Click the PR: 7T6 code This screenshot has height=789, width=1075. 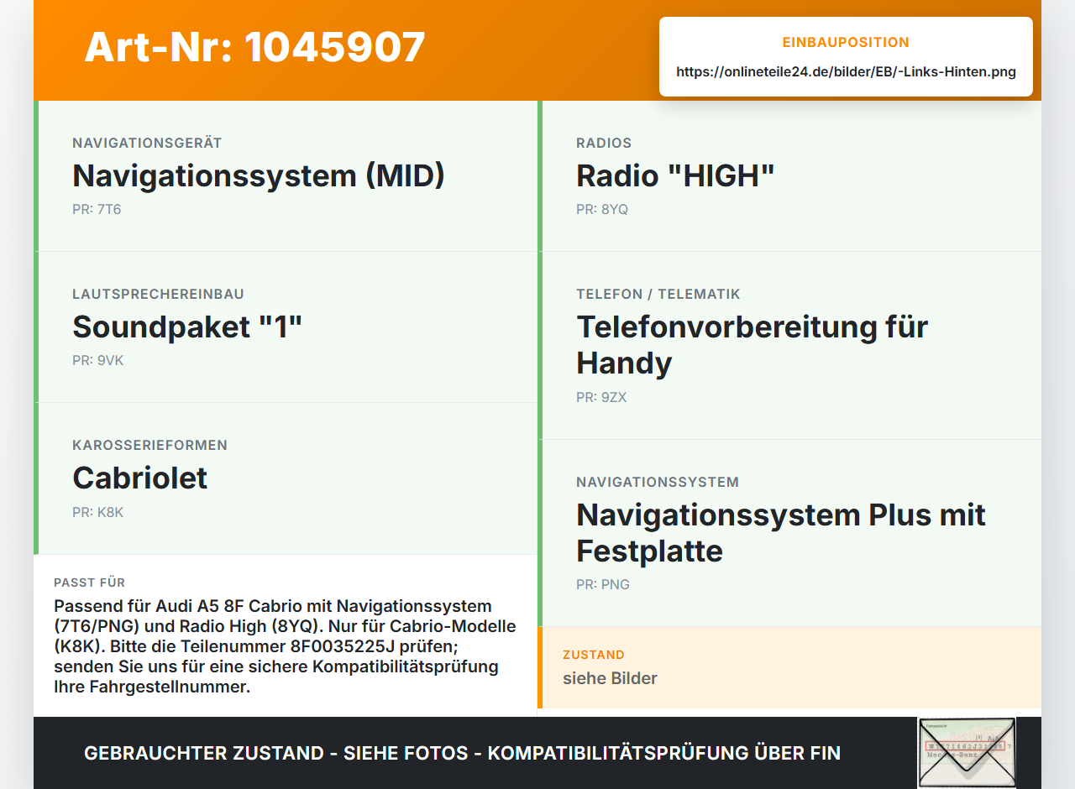(97, 209)
